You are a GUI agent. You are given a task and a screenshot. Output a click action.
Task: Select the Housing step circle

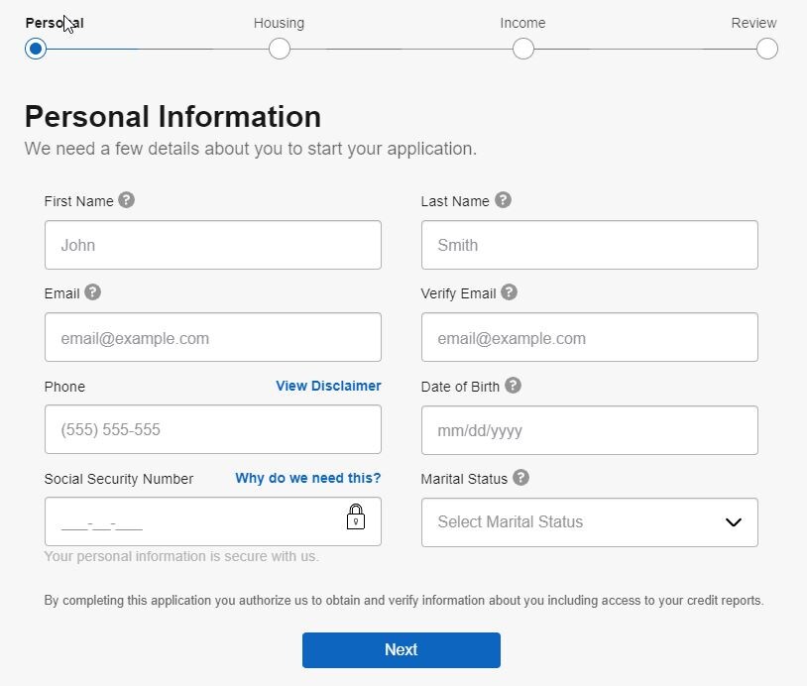tap(280, 49)
